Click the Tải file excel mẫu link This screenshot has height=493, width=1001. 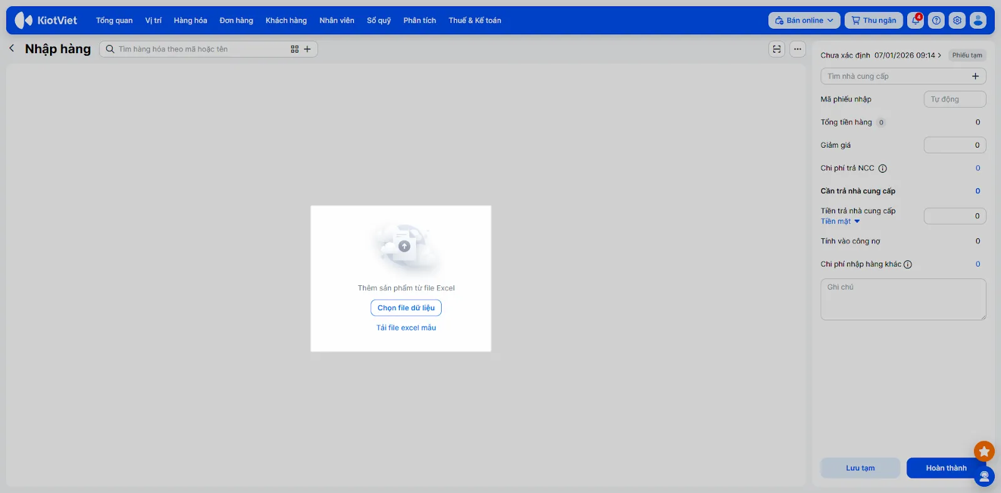[x=406, y=328]
